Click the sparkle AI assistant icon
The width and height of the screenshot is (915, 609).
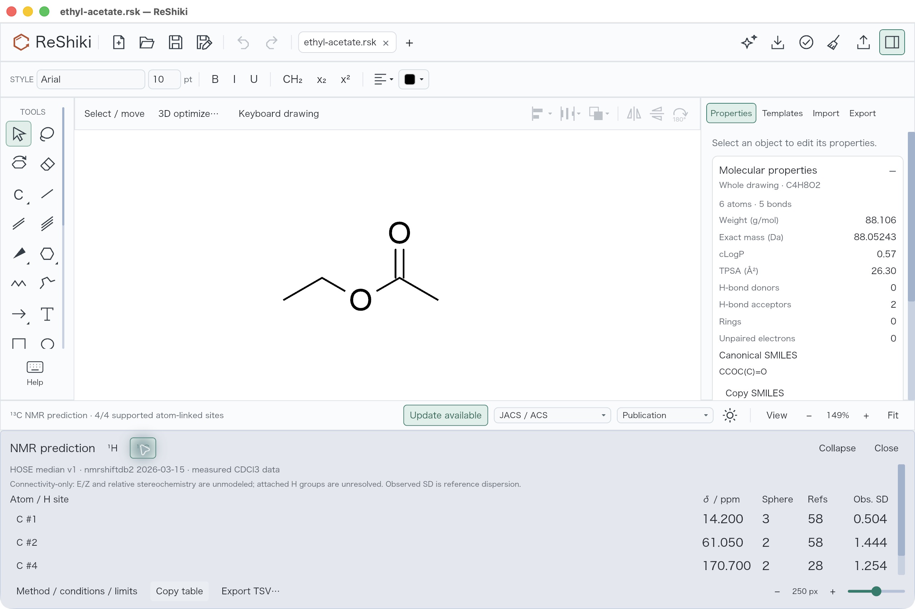[749, 42]
